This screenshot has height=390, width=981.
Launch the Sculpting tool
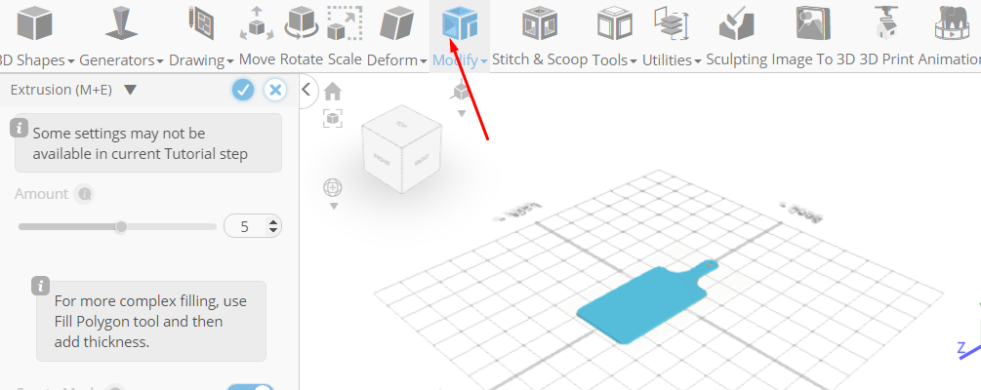pos(736,35)
